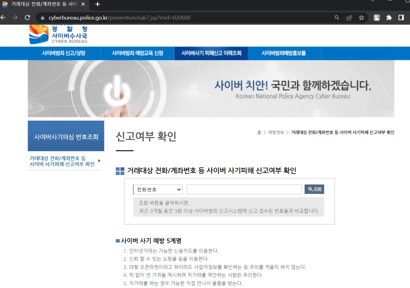Image resolution: width=410 pixels, height=288 pixels.
Task: Open the 전화번호 dropdown selector
Action: [158, 190]
